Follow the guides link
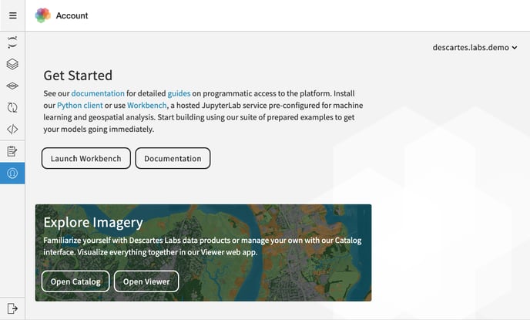This screenshot has width=530, height=320. (x=179, y=93)
